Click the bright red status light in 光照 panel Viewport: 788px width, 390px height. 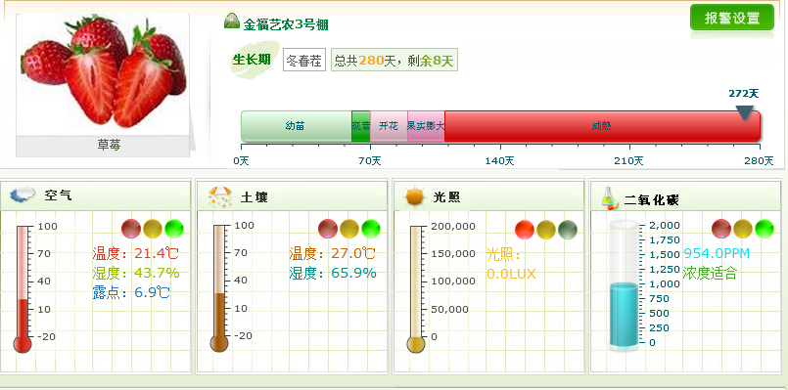(525, 230)
